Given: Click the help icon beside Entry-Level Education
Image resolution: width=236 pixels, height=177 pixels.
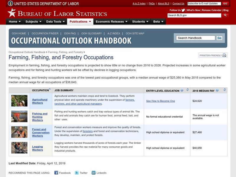Looking at the screenshot, I should [x=182, y=90].
